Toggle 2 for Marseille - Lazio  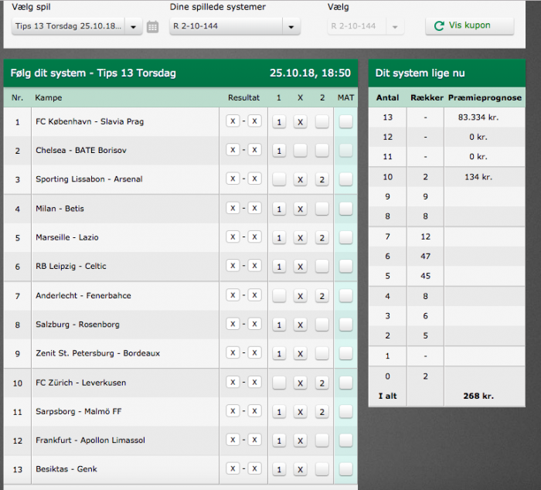tap(322, 238)
